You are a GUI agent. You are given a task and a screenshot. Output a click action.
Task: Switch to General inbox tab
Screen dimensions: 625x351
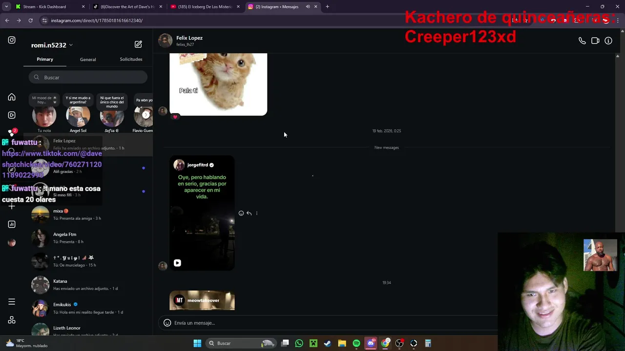88,59
